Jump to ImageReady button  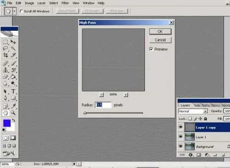pyautogui.click(x=9, y=153)
